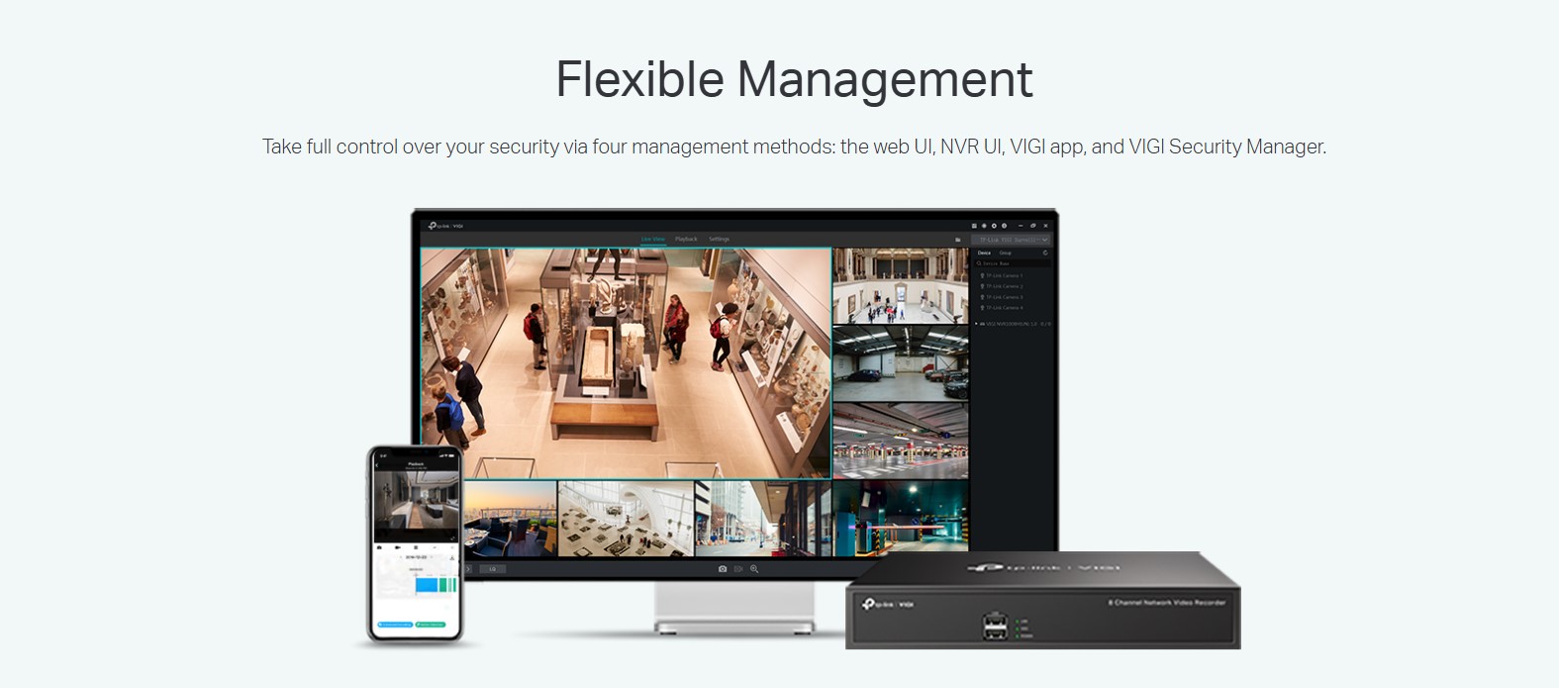
Task: Select TP-Link Camera 2 in the device list
Action: tap(1002, 286)
